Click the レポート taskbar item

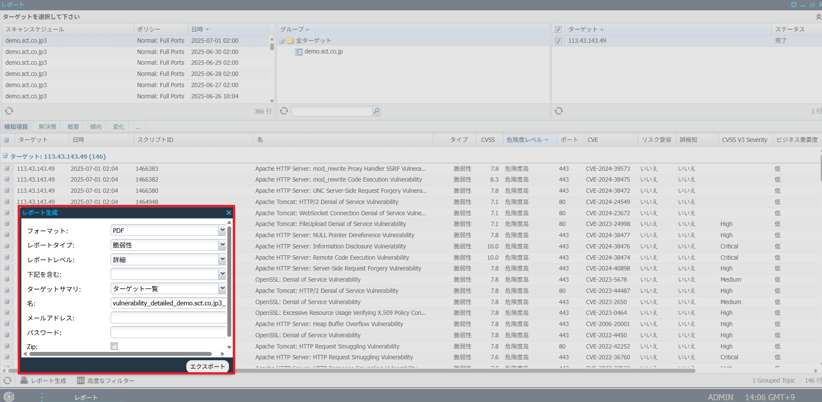pyautogui.click(x=86, y=397)
